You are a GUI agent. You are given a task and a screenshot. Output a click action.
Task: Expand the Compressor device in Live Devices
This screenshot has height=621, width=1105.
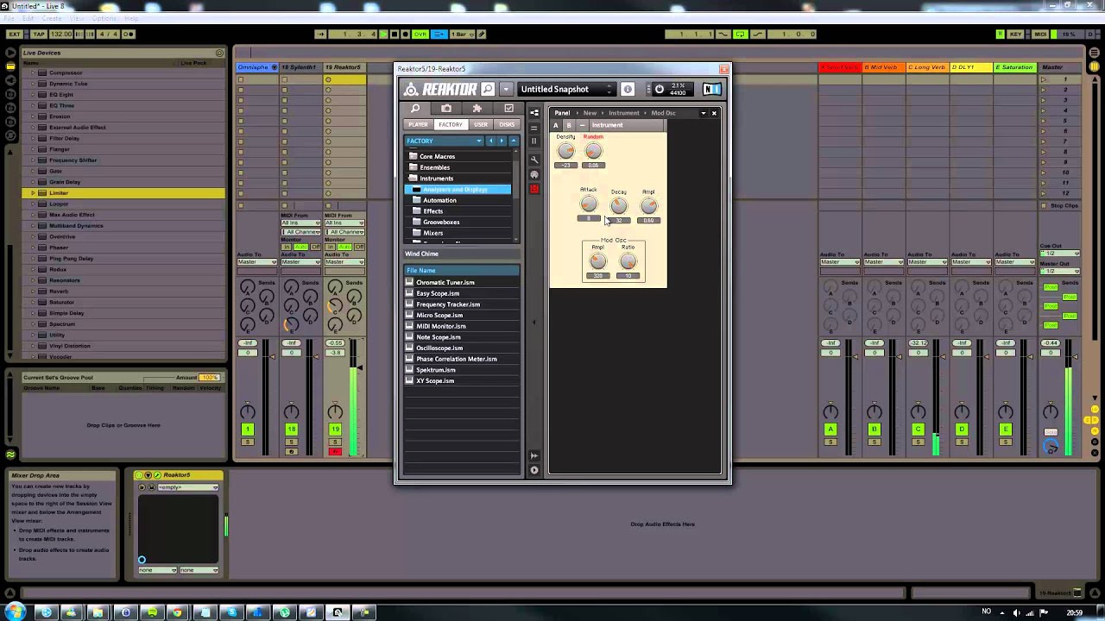(34, 72)
